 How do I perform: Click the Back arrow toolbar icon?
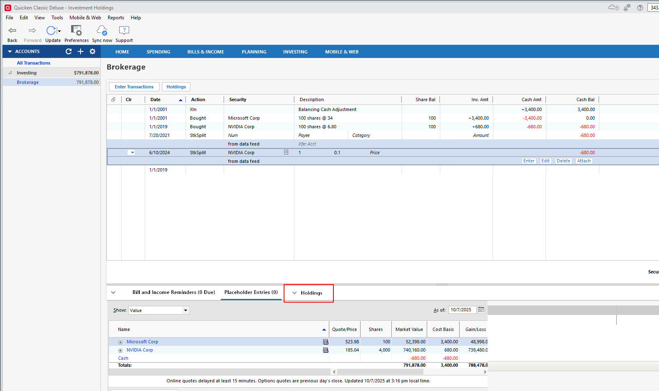[12, 31]
